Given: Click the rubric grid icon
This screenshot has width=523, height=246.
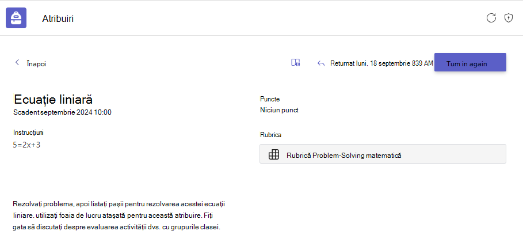Looking at the screenshot, I should [273, 154].
